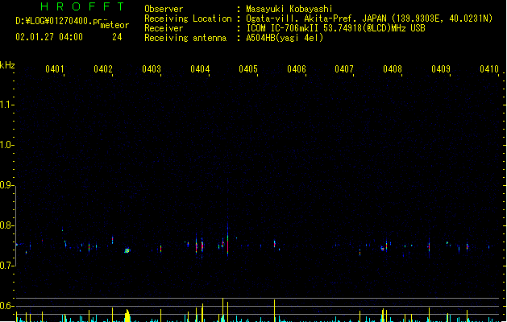Click the 0.6 kHz axis label

click(x=6, y=306)
